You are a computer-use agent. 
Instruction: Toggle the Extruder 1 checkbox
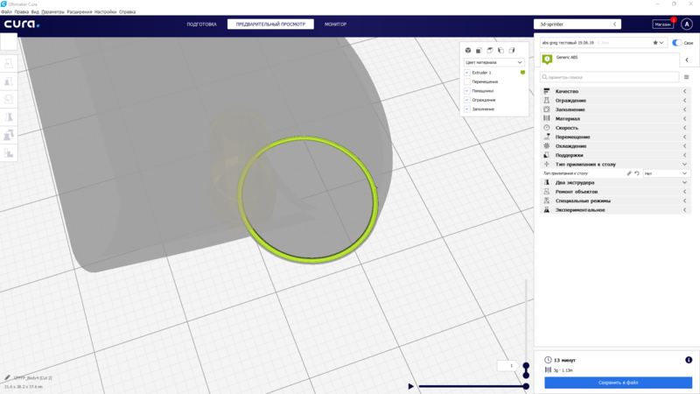click(x=467, y=73)
